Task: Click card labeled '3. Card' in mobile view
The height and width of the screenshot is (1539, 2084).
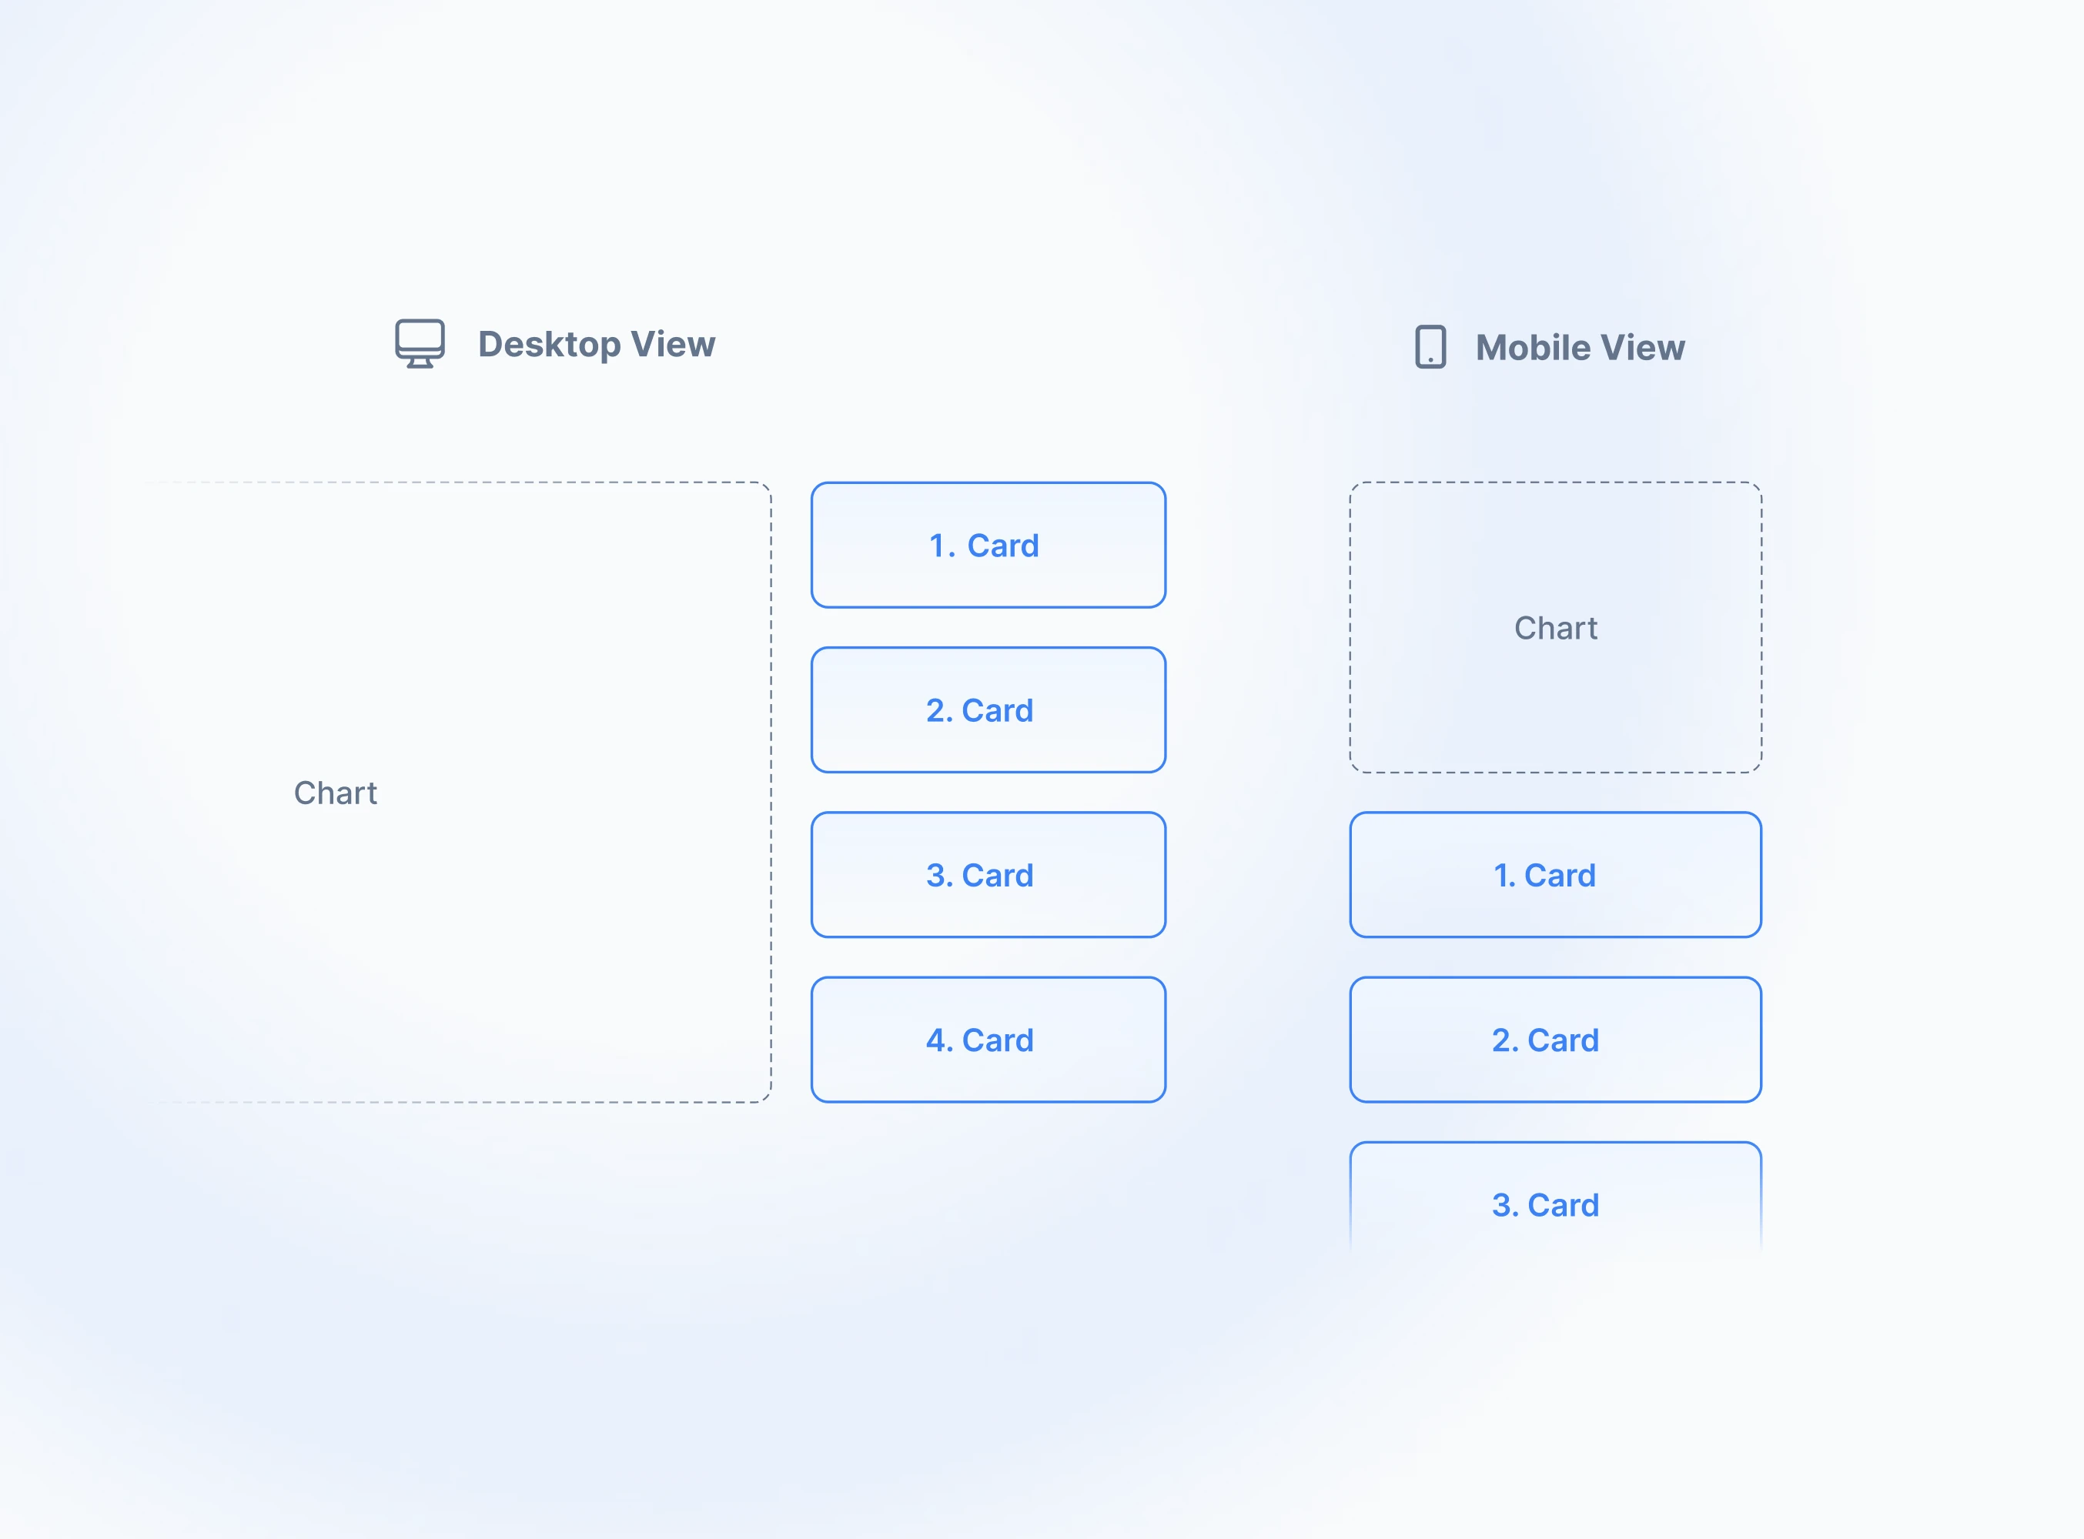Action: tap(1547, 1204)
